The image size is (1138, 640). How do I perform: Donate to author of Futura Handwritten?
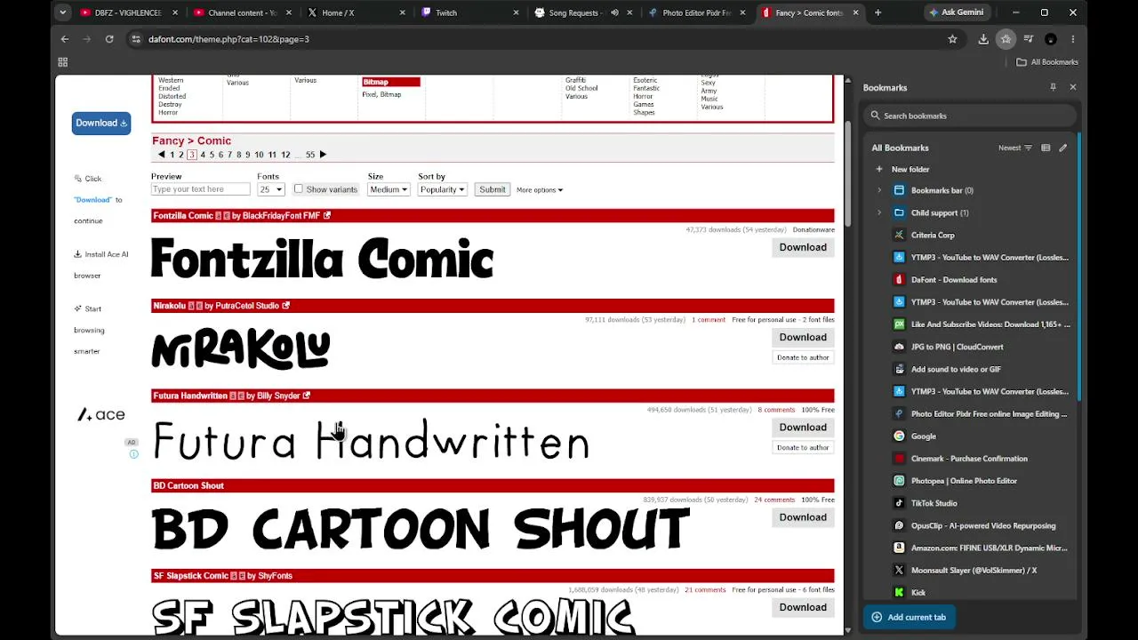coord(803,447)
